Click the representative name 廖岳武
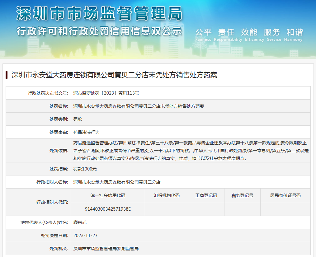 click(80, 222)
